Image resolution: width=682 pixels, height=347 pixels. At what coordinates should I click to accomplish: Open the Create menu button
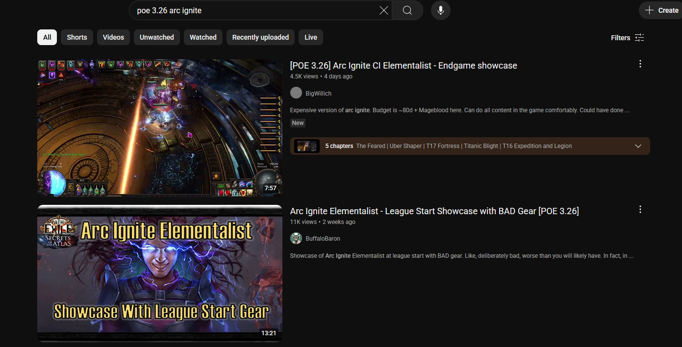661,10
